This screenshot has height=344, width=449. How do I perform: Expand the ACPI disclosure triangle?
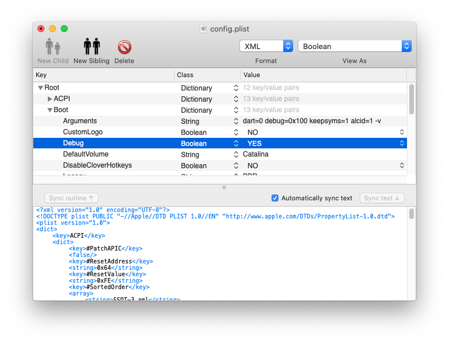(x=50, y=99)
